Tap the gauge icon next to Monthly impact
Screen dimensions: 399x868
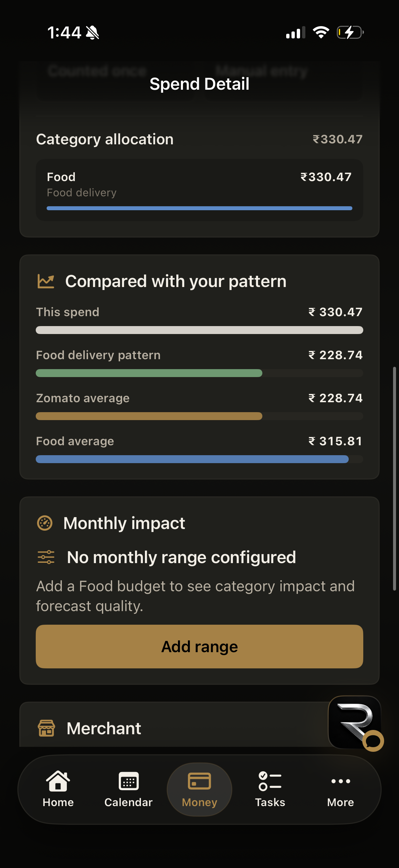pos(44,523)
